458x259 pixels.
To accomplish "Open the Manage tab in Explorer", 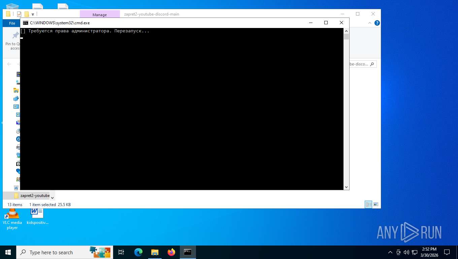I will coord(100,15).
